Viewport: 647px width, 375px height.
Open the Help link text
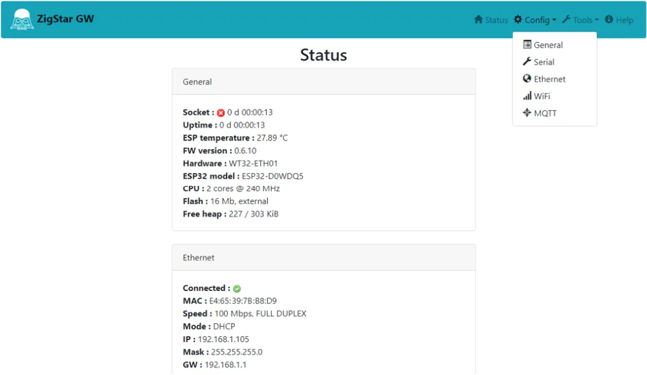point(624,20)
